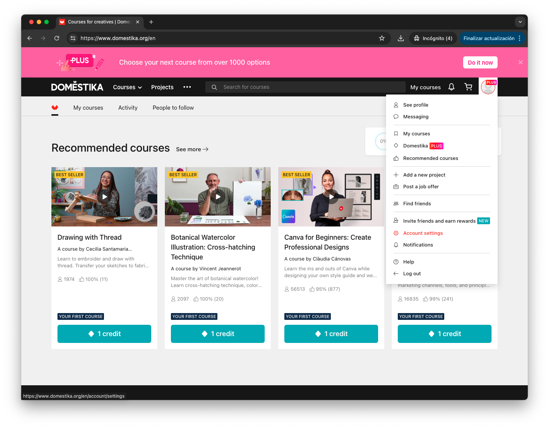Reload the page
Image resolution: width=549 pixels, height=428 pixels.
(x=57, y=38)
